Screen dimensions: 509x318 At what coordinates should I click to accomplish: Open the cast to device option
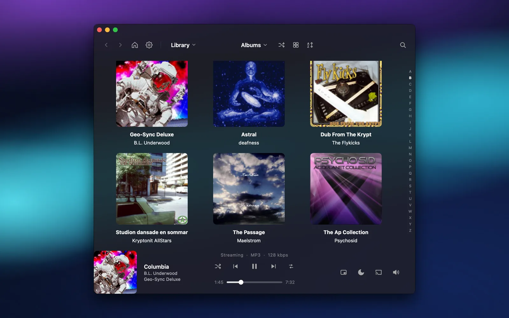(379, 273)
